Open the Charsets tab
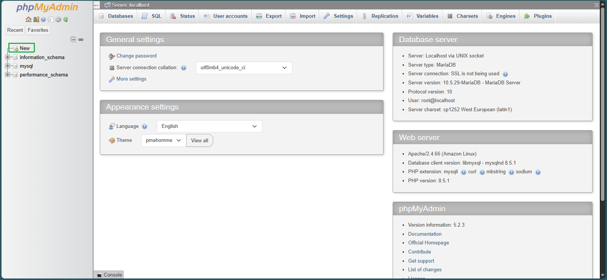Image resolution: width=607 pixels, height=280 pixels. pos(462,16)
